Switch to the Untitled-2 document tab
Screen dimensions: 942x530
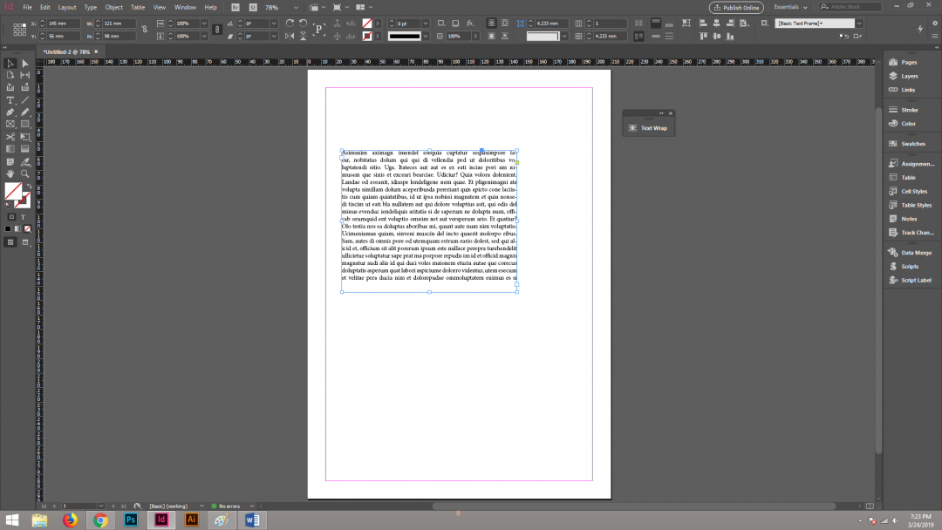66,52
